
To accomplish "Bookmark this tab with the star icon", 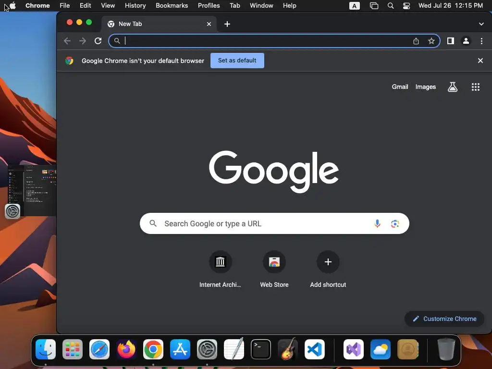I will pyautogui.click(x=431, y=41).
